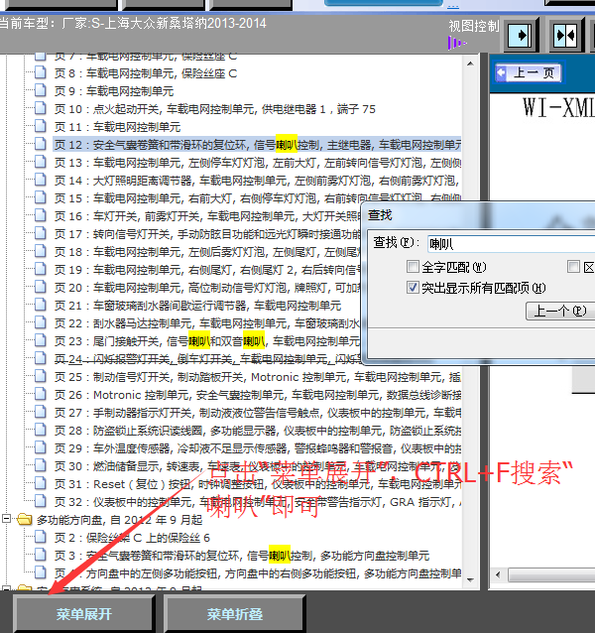Click the 菜单展开 button
The width and height of the screenshot is (595, 633).
pos(84,614)
